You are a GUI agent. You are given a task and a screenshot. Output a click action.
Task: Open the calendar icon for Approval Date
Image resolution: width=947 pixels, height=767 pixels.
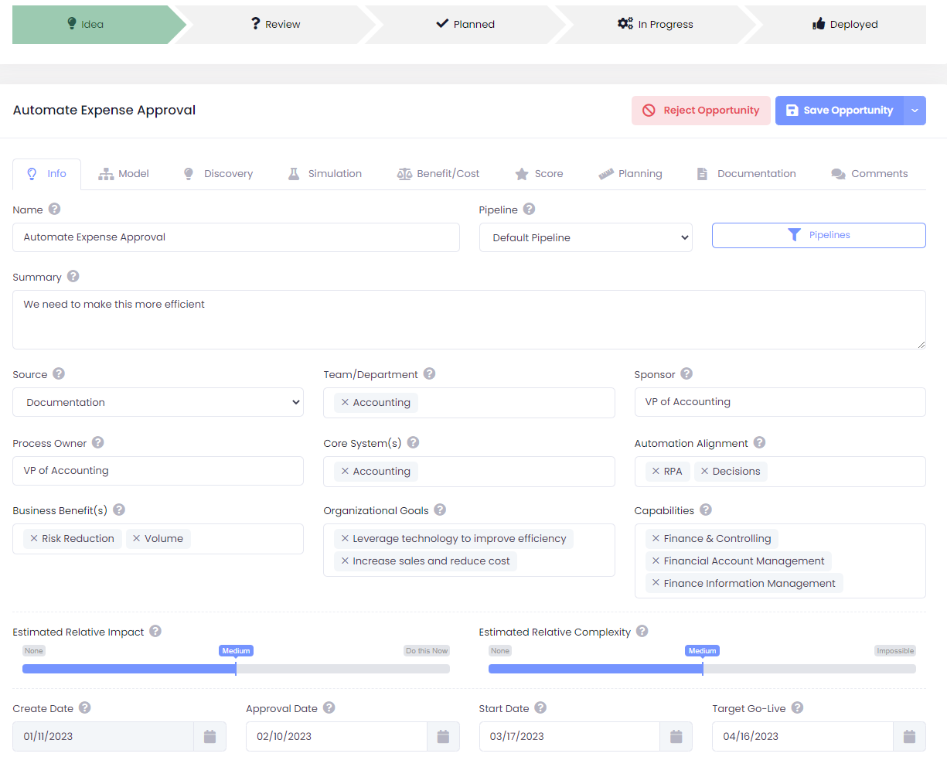click(x=443, y=736)
